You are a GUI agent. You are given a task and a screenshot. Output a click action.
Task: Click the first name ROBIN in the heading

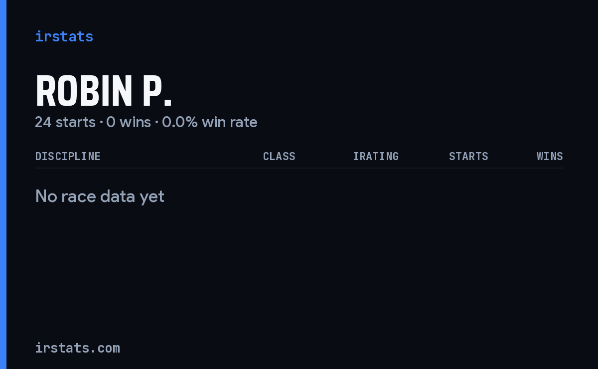[x=84, y=91]
